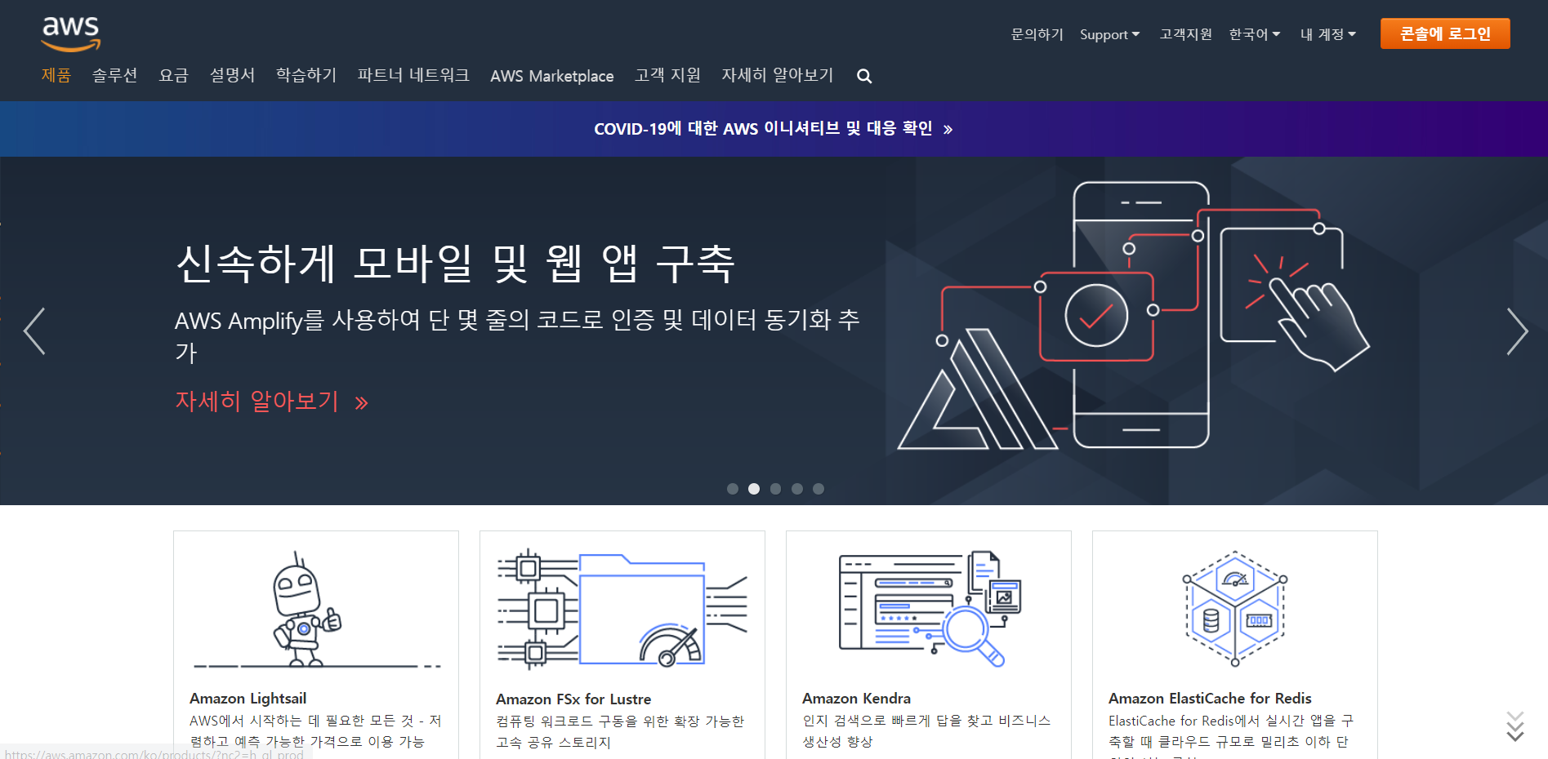This screenshot has height=759, width=1548.
Task: Click the orange 콘솔에 로그인 button
Action: 1444,33
